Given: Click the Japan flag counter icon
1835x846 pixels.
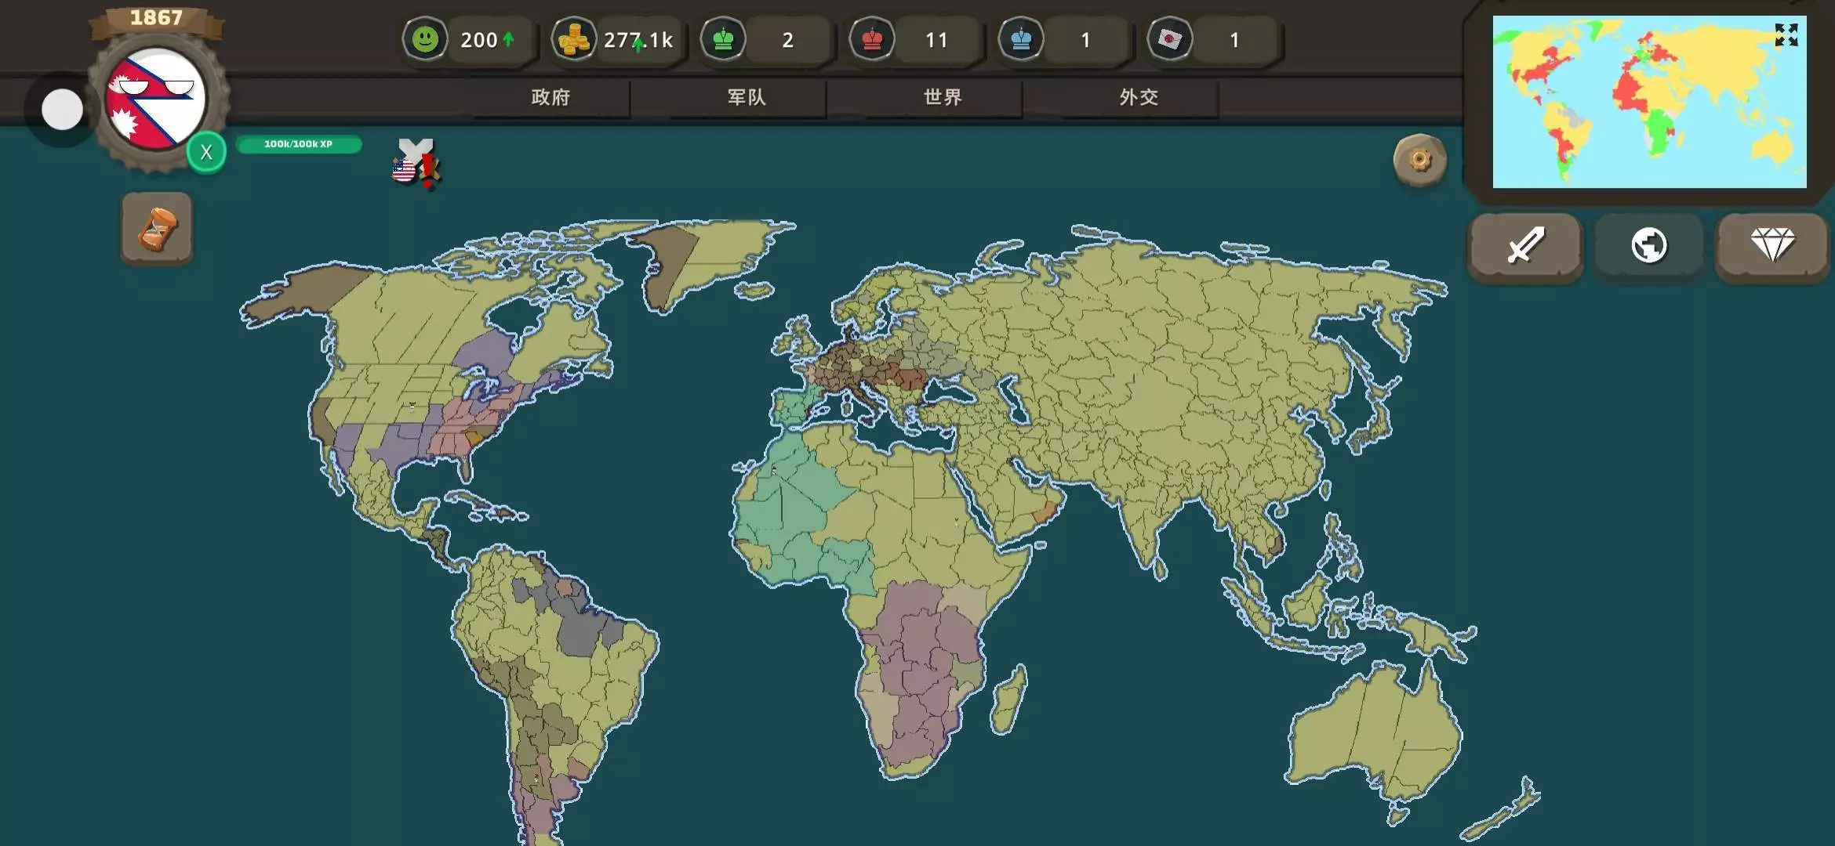Looking at the screenshot, I should pyautogui.click(x=1169, y=39).
